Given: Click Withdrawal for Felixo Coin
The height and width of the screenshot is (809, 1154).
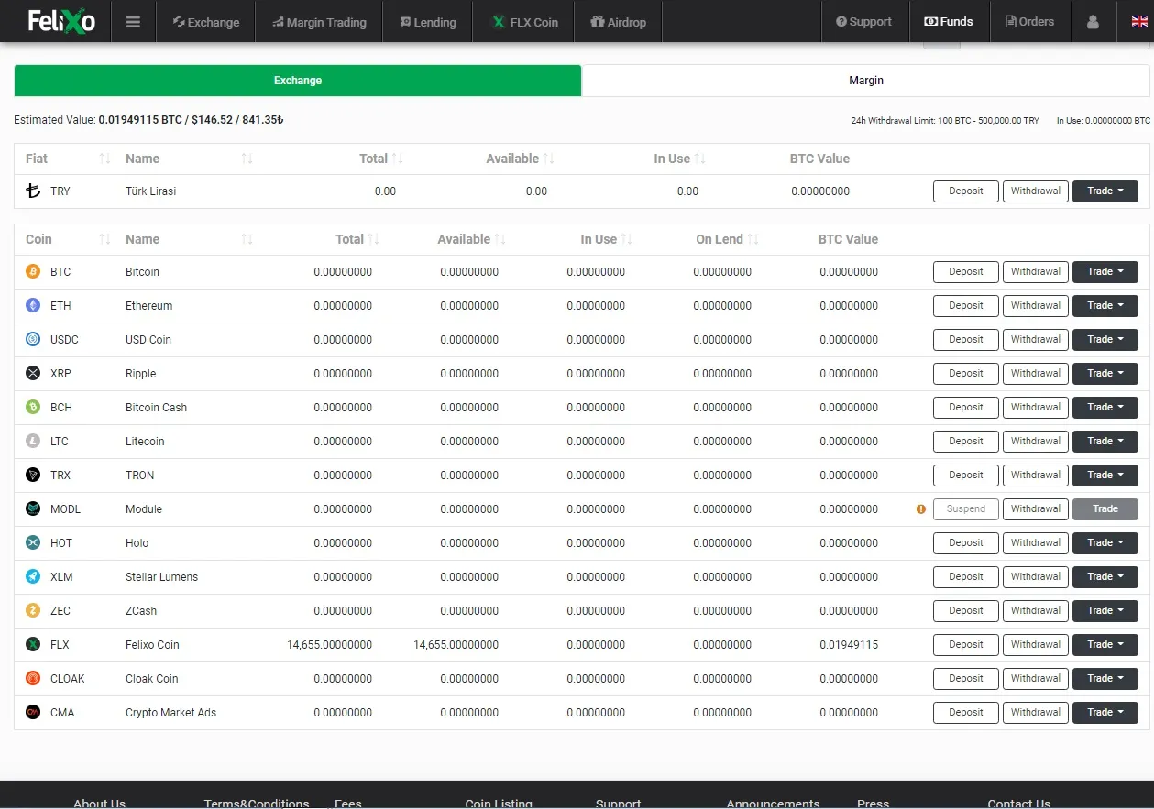Looking at the screenshot, I should 1036,644.
